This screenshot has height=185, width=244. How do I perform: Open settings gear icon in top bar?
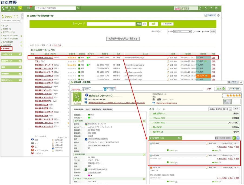(216, 8)
